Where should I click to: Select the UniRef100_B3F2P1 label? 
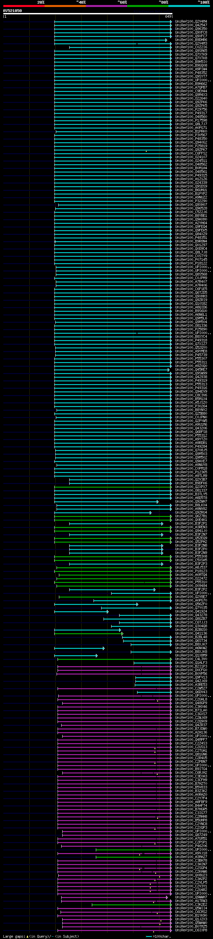191,523
